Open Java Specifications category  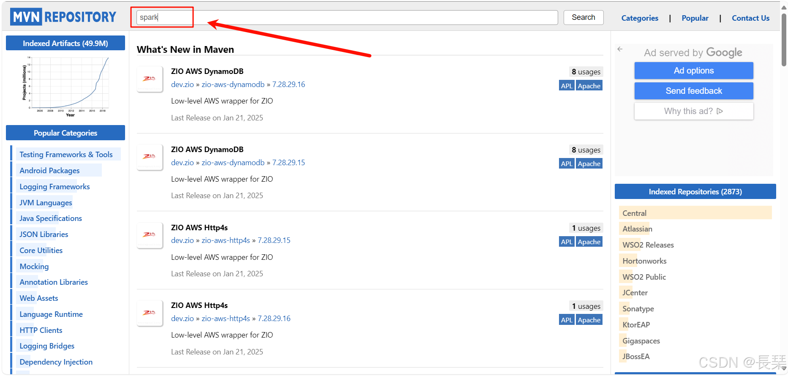[x=51, y=218]
